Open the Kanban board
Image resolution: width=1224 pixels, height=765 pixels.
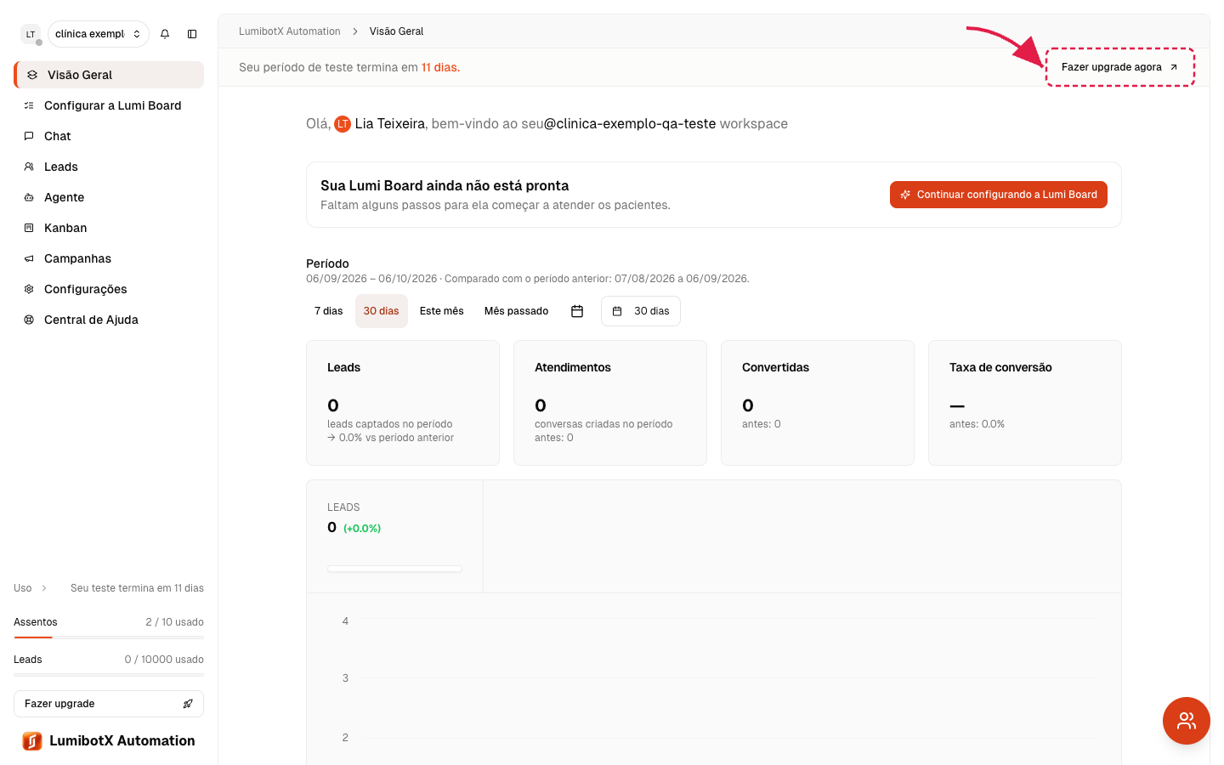click(109, 228)
